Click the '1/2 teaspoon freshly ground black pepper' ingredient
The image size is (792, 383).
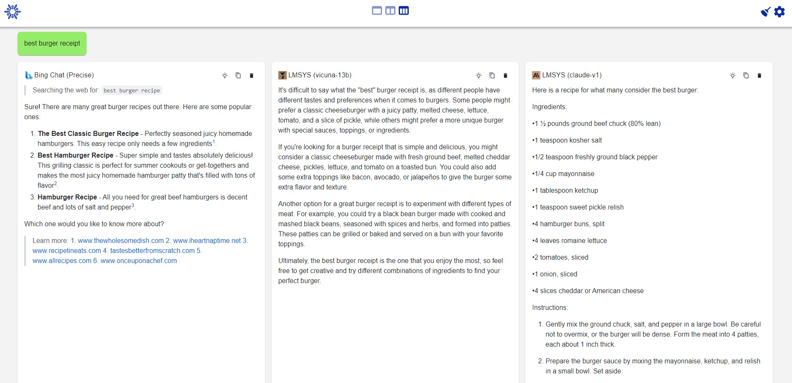click(x=595, y=157)
